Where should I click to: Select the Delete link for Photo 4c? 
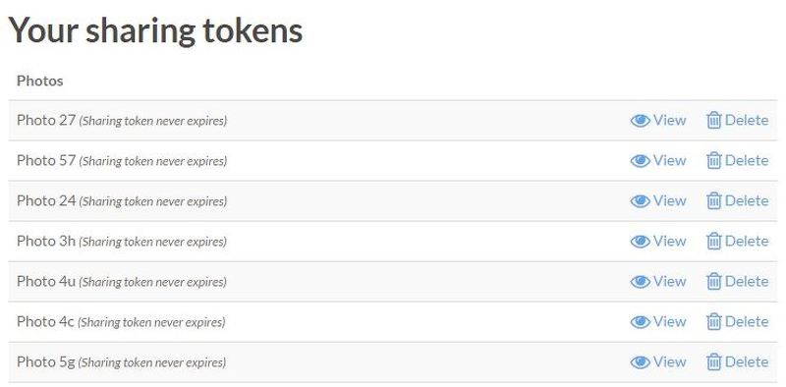pos(738,322)
